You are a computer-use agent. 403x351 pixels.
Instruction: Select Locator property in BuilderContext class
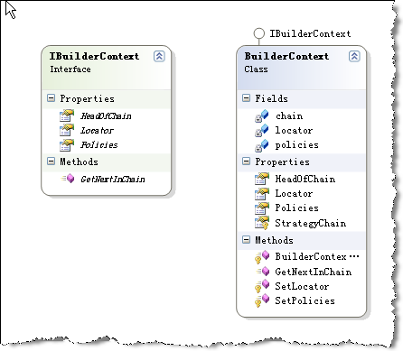click(294, 193)
